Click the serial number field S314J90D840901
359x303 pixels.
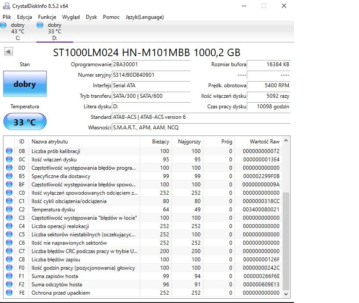pos(151,75)
